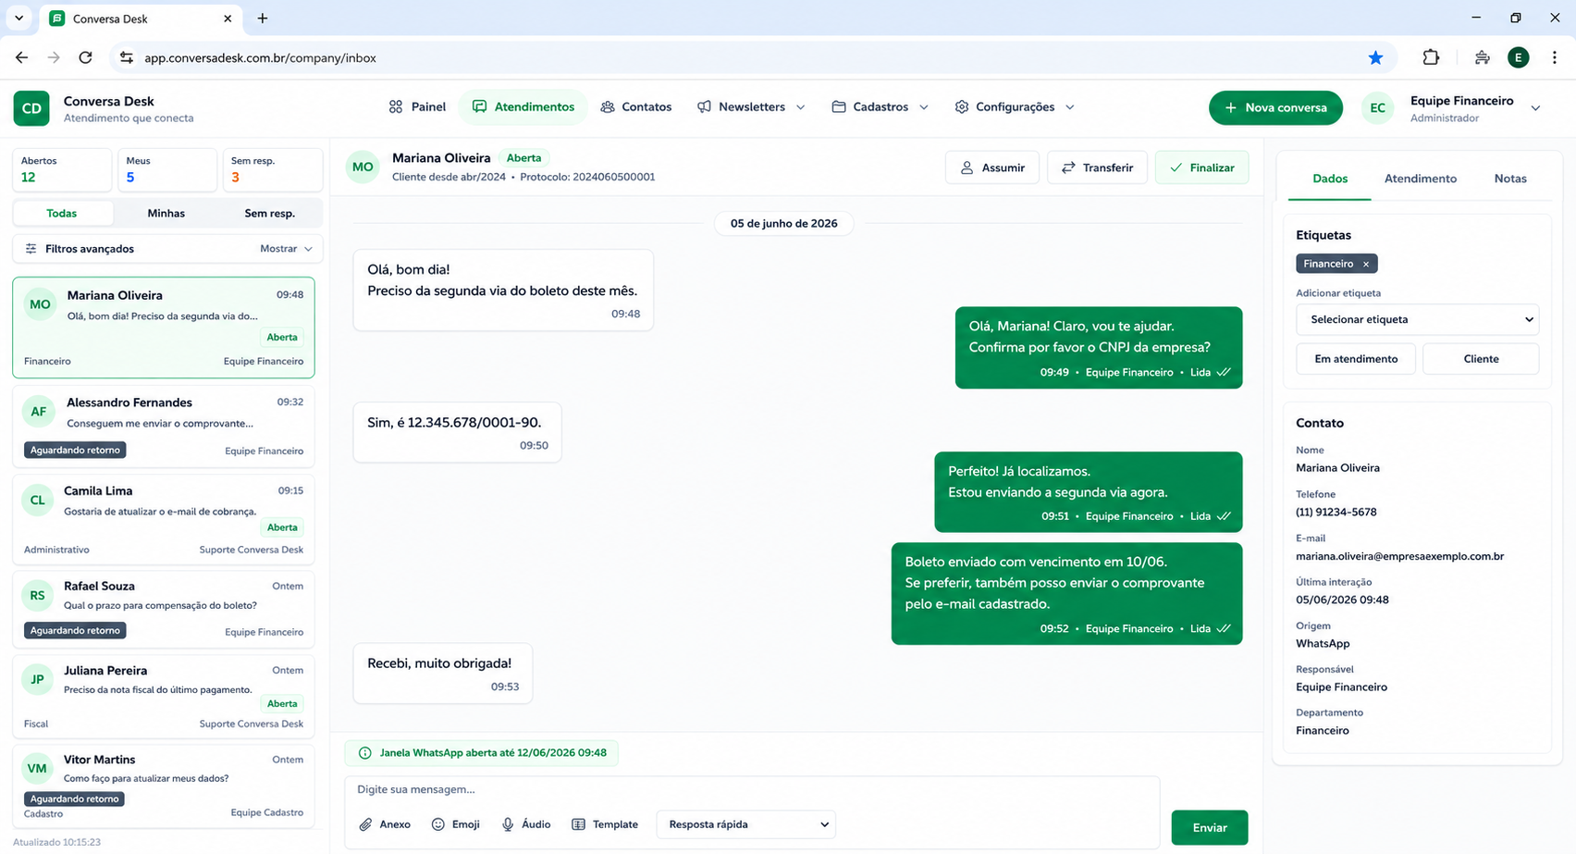
Task: Open the Emoji picker
Action: click(455, 824)
